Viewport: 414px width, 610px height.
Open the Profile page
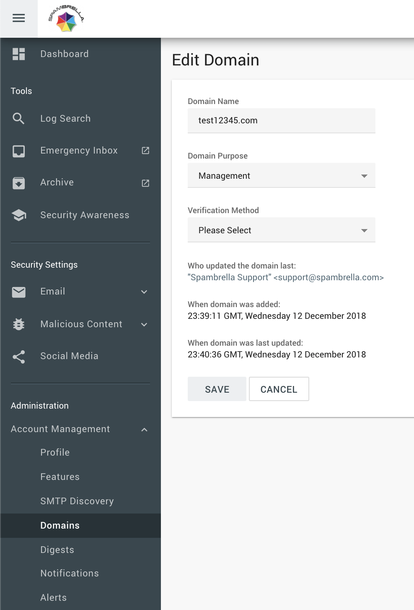55,452
